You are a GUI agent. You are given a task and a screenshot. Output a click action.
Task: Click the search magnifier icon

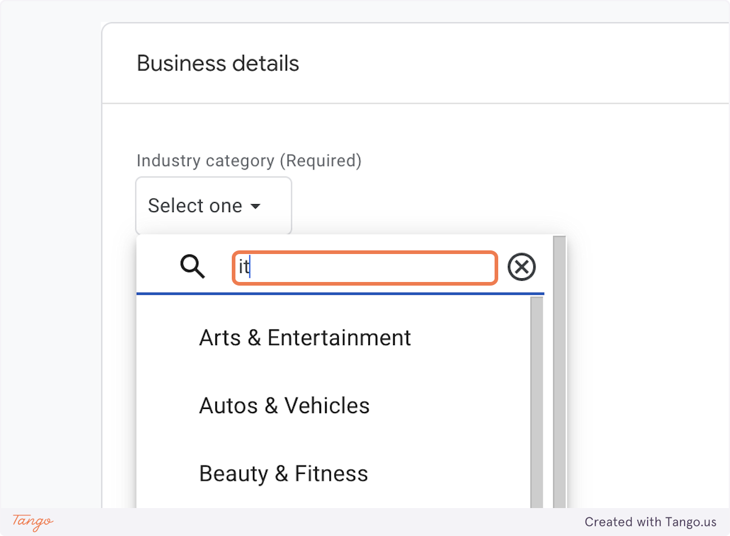pyautogui.click(x=192, y=266)
